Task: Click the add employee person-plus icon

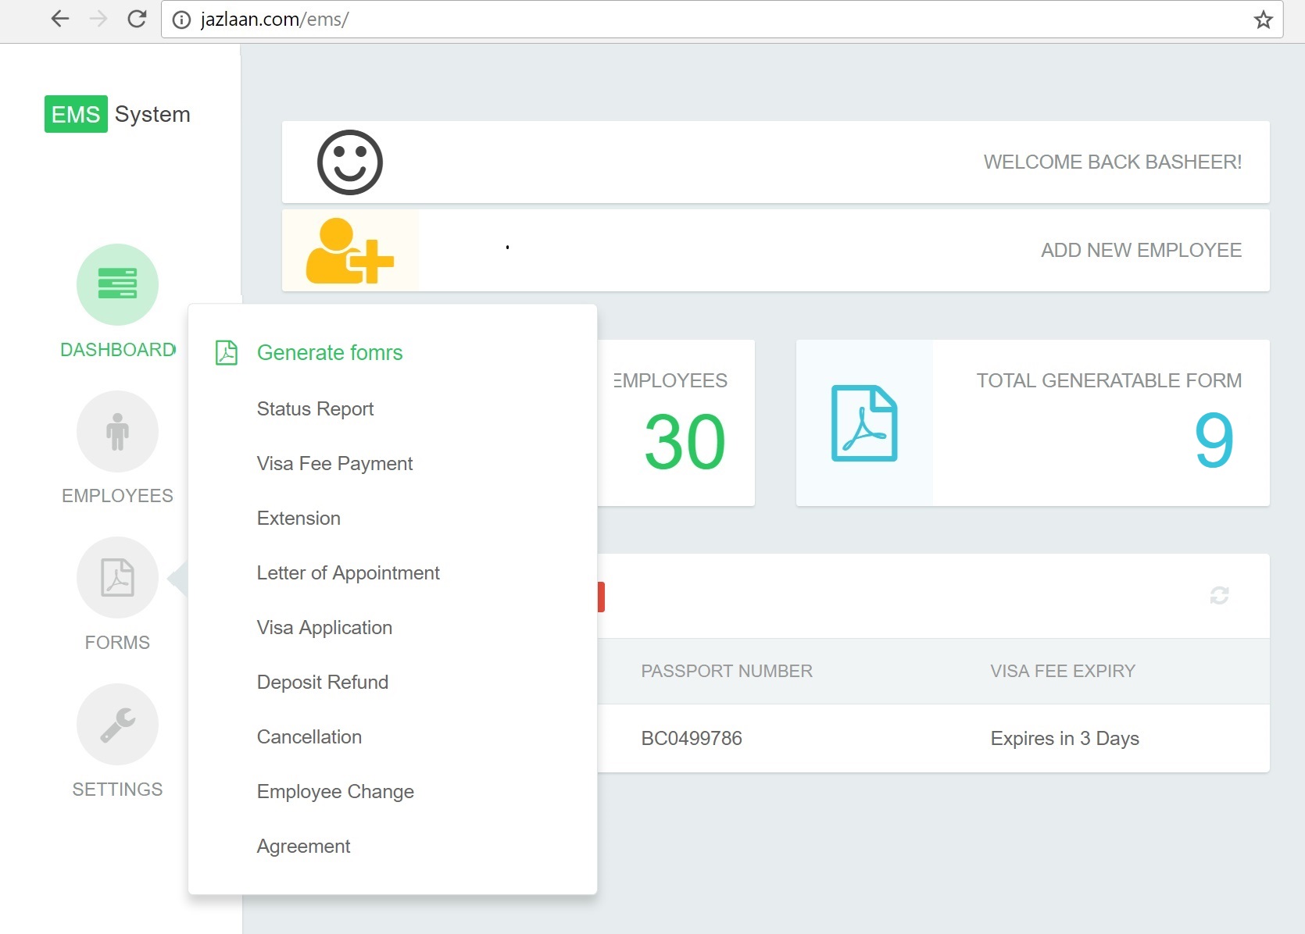Action: pos(349,251)
